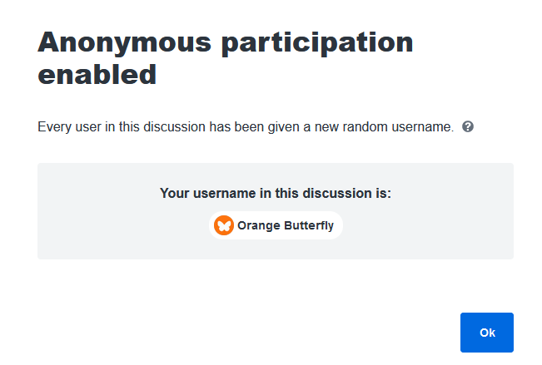Click the word "participation" in the title
Screen dimensions: 542x365
coord(317,43)
